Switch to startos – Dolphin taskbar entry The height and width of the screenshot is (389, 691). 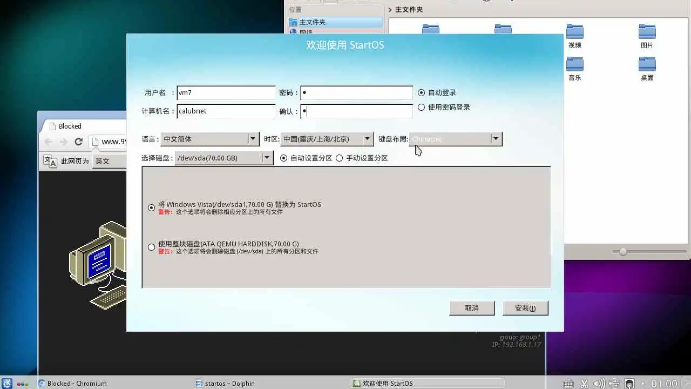tap(271, 383)
